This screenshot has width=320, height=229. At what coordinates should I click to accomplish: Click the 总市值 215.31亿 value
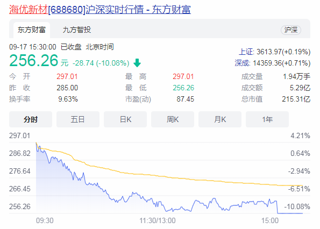pos(296,99)
